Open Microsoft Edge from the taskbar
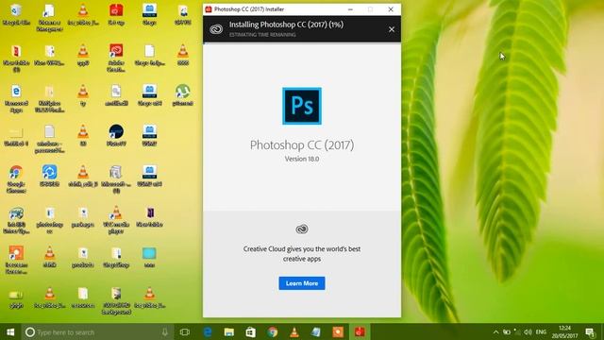Screen dimensions: 604x340 [x=208, y=331]
